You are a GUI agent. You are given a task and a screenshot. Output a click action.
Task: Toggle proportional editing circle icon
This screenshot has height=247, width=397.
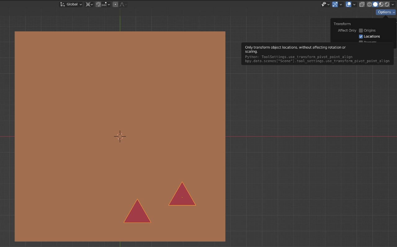pos(115,4)
